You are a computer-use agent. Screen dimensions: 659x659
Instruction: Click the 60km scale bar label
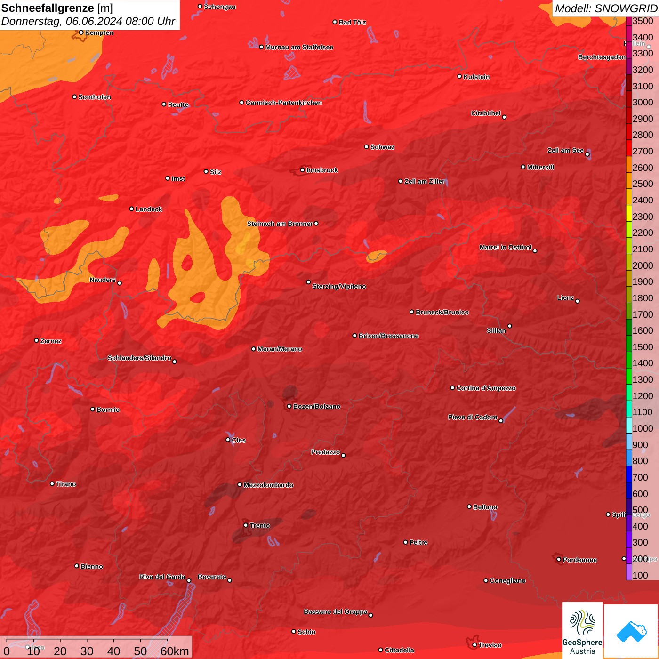click(x=175, y=651)
